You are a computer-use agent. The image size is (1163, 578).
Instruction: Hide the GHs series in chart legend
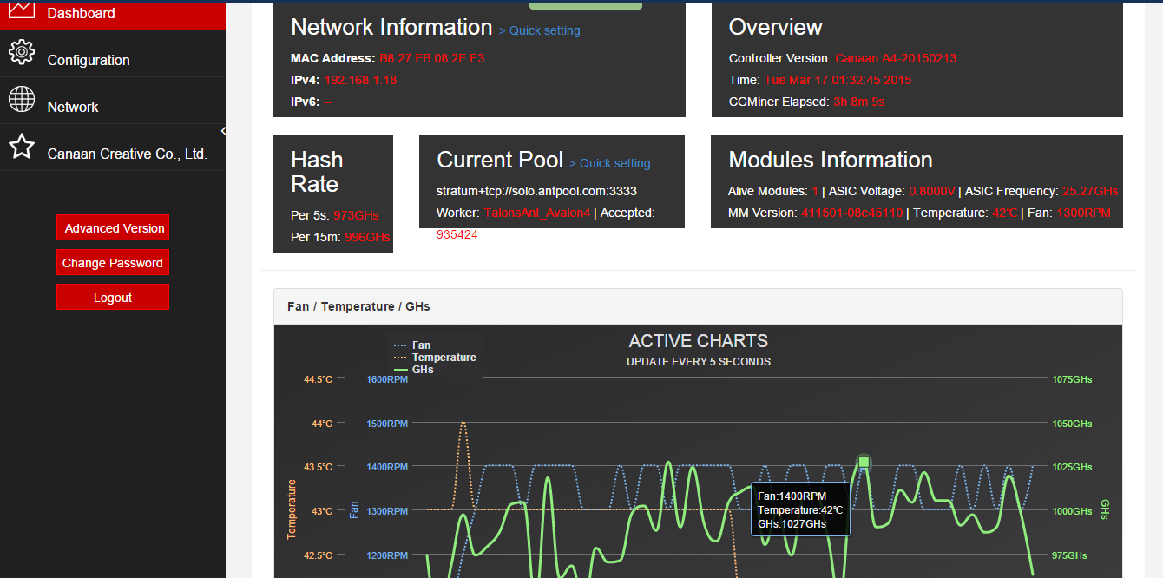pyautogui.click(x=423, y=370)
